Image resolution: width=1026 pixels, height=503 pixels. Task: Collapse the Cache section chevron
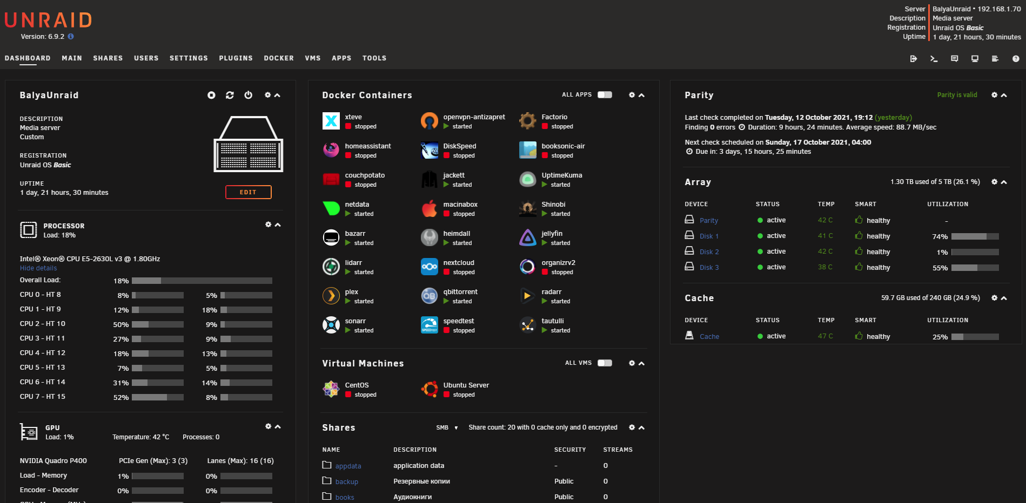[x=1004, y=298]
